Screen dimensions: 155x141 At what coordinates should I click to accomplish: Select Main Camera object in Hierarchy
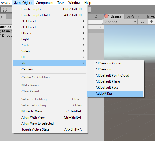(6, 31)
